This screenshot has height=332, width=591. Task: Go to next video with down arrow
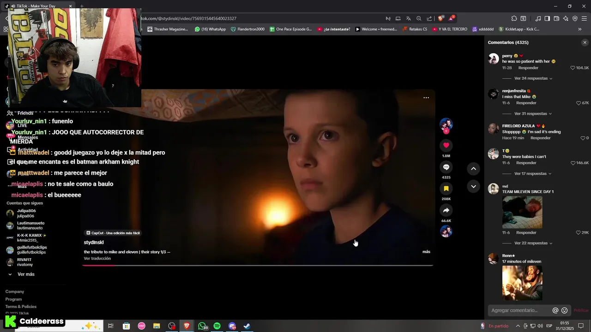tap(473, 186)
